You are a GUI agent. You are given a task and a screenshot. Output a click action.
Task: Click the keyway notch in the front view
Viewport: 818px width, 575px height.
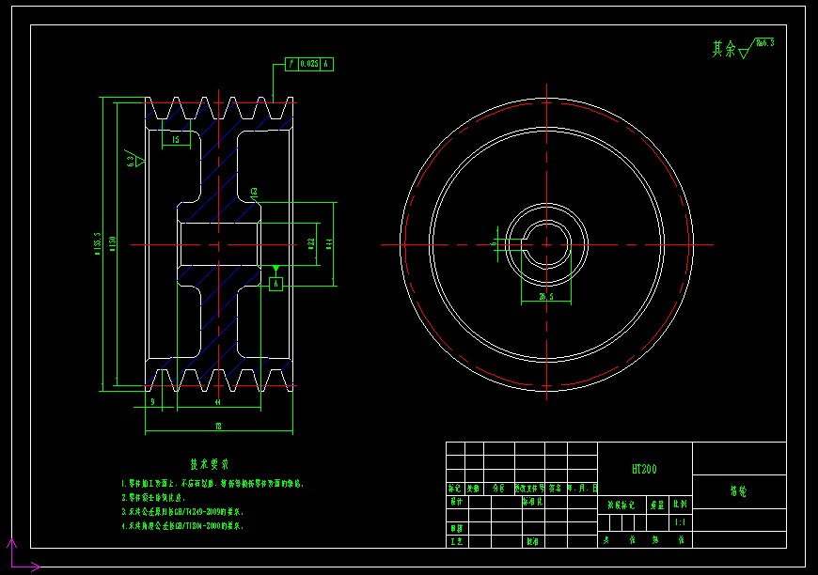pos(527,244)
